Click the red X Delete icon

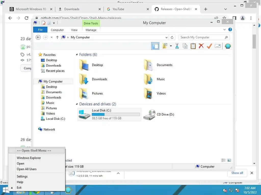click(201, 46)
